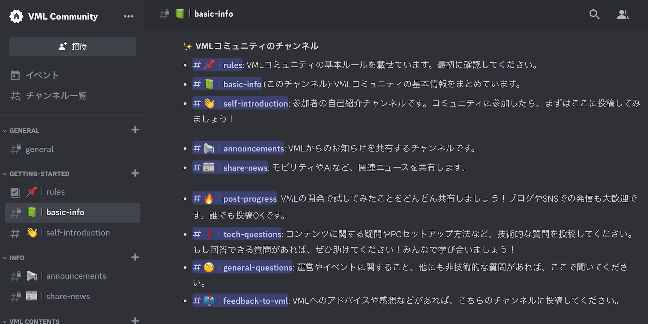Image resolution: width=648 pixels, height=324 pixels.
Task: Add a channel to VML CONTENTS category
Action: tap(135, 320)
